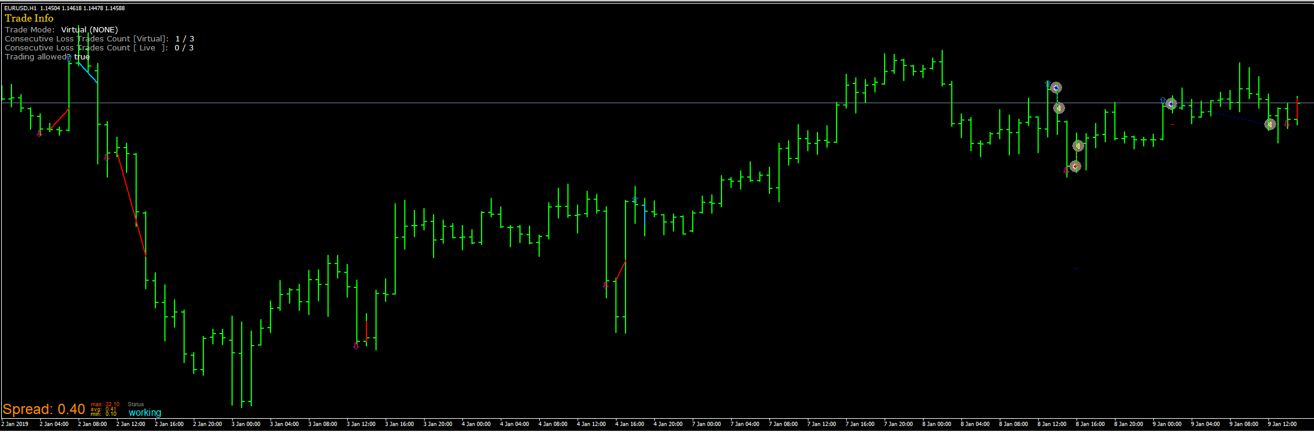Image resolution: width=1314 pixels, height=432 pixels.
Task: Select the blue up arrow near 4 Jan 16:00
Action: coord(635,200)
